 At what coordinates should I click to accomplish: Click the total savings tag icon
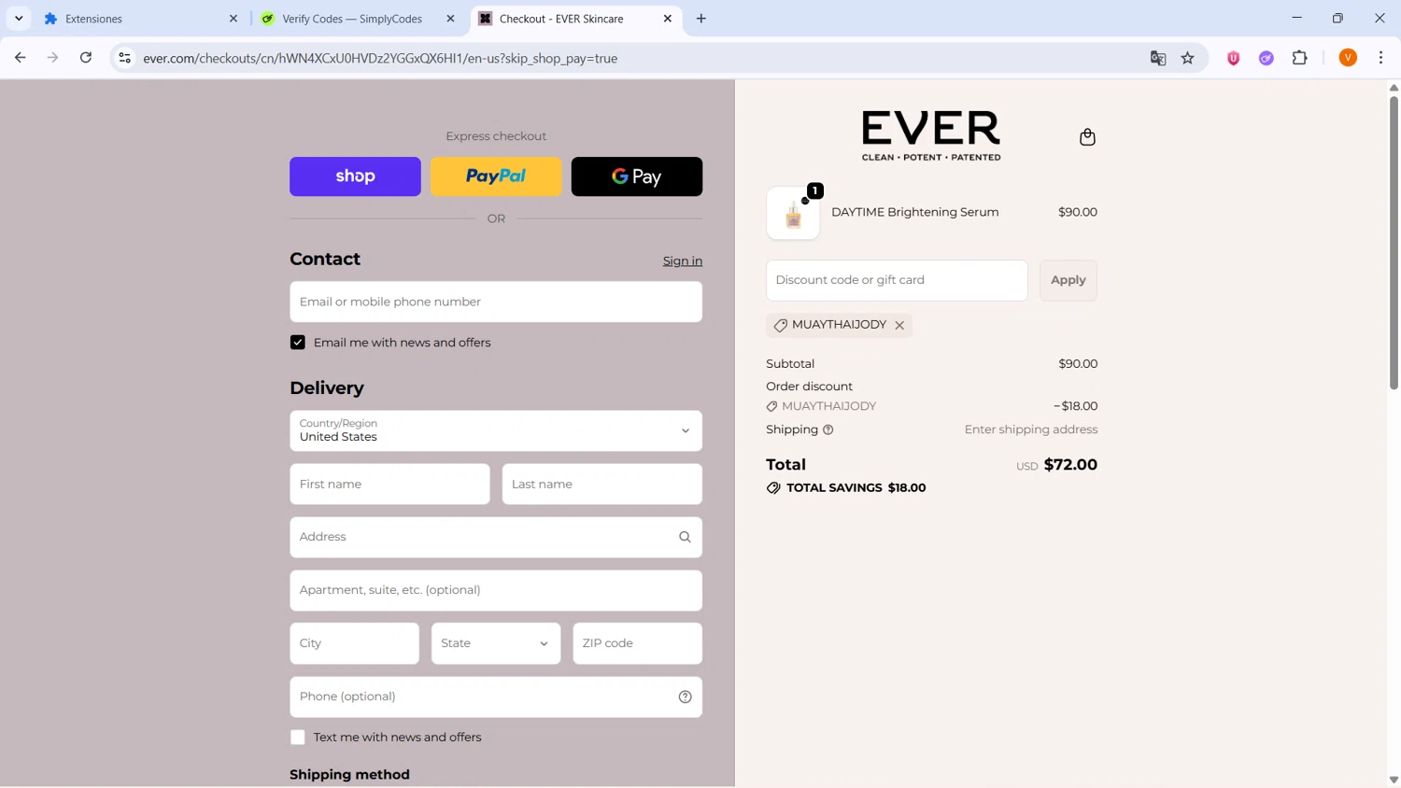tap(773, 488)
